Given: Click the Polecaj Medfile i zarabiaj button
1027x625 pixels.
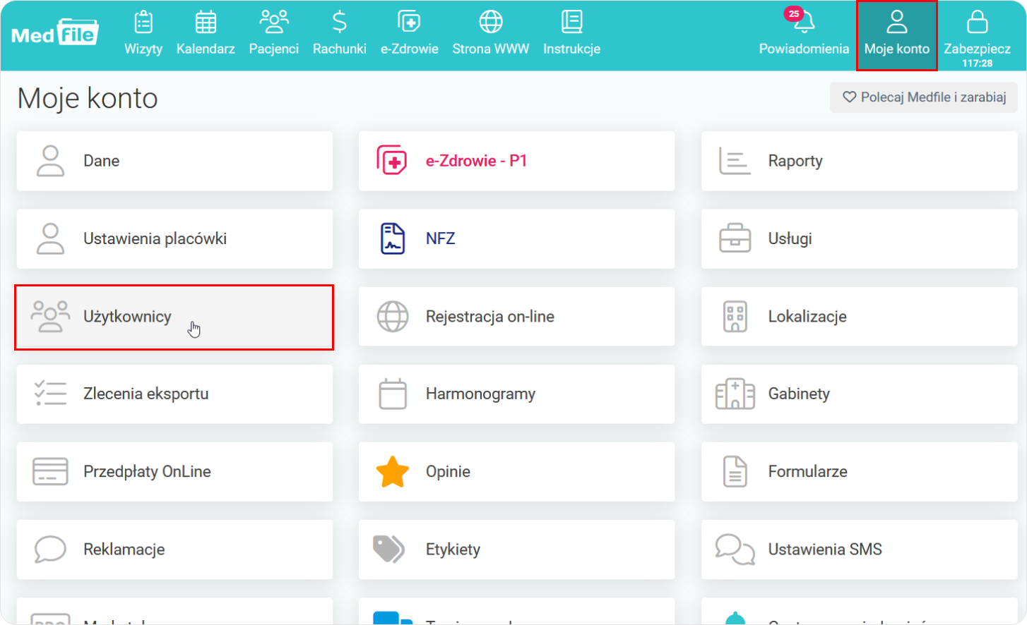Looking at the screenshot, I should point(924,97).
